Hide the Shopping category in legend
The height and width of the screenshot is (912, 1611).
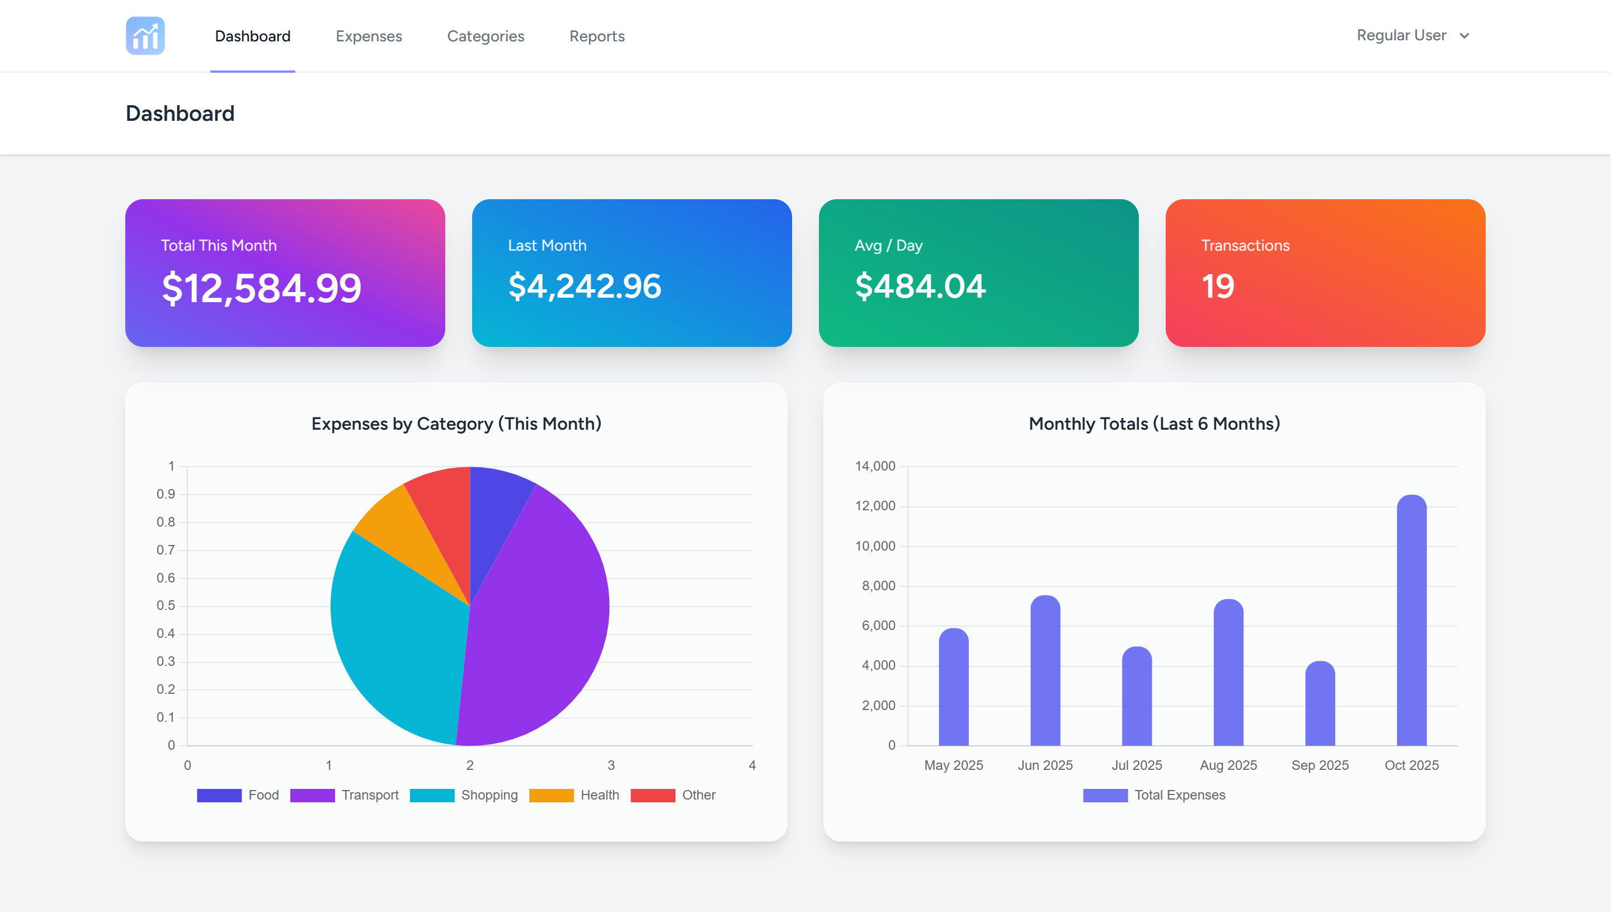pyautogui.click(x=489, y=795)
